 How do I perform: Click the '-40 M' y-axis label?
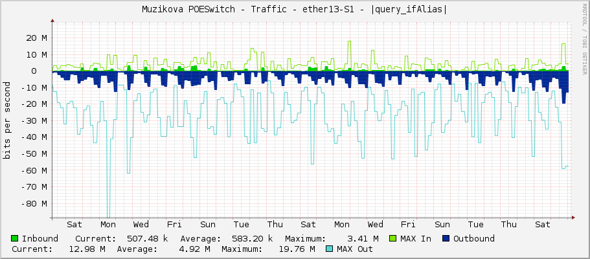point(34,137)
